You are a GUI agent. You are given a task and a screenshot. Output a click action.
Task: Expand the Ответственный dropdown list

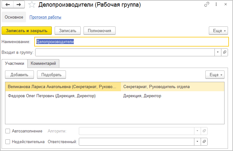pos(198,142)
